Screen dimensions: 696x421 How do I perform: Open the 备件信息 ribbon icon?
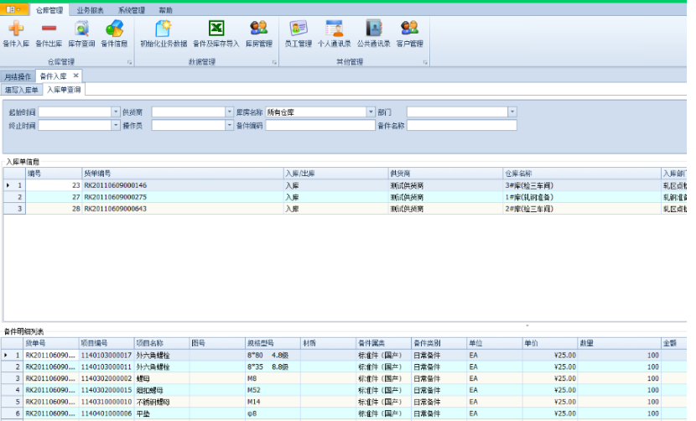click(x=114, y=29)
